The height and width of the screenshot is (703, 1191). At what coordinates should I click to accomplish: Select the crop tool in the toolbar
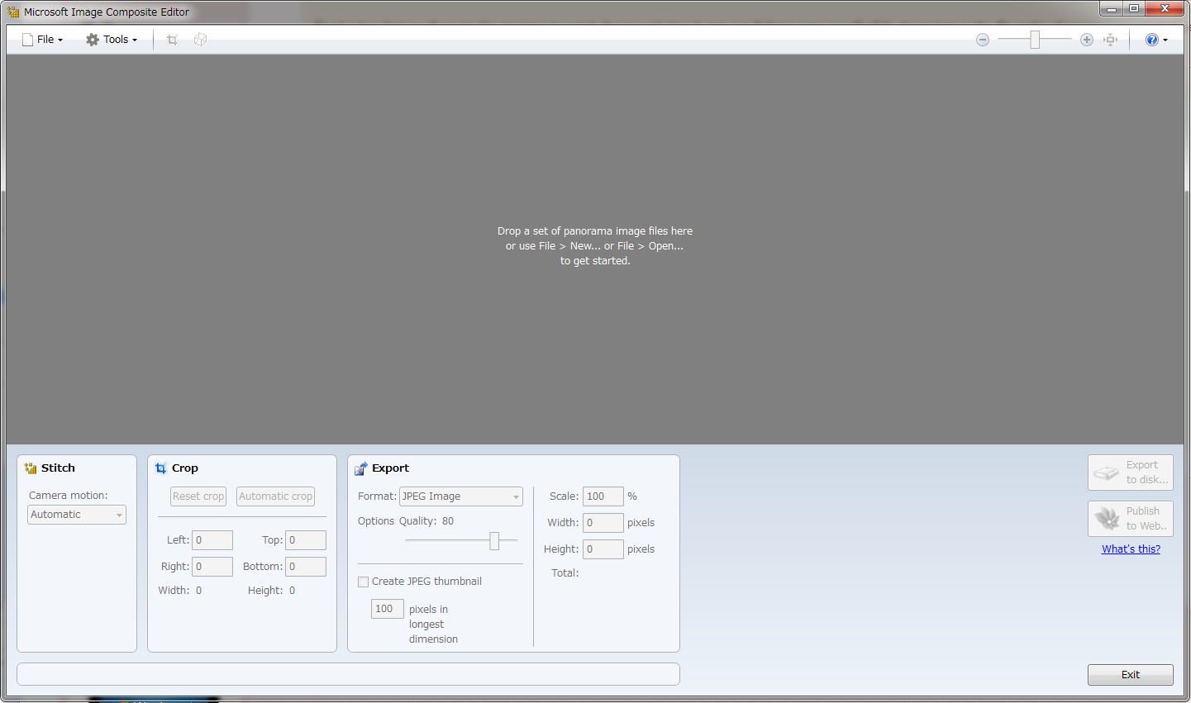172,40
